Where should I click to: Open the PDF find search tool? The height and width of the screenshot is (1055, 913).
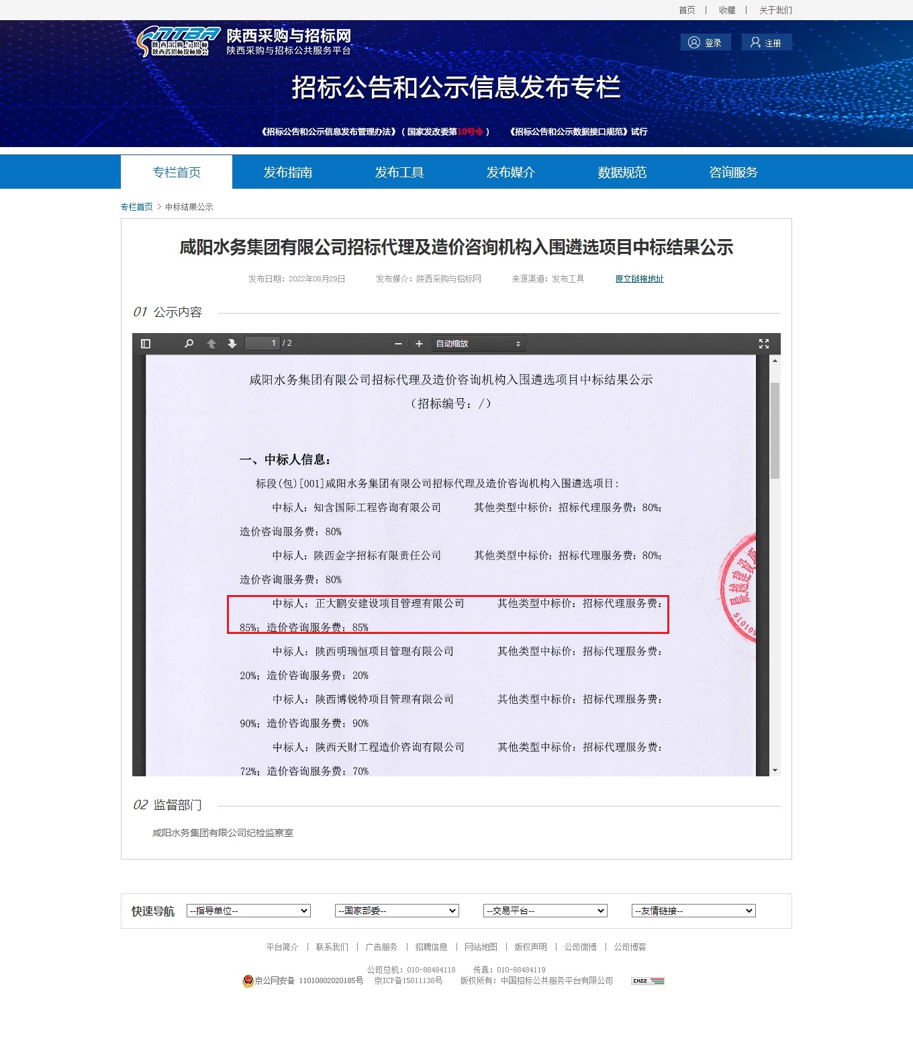189,344
